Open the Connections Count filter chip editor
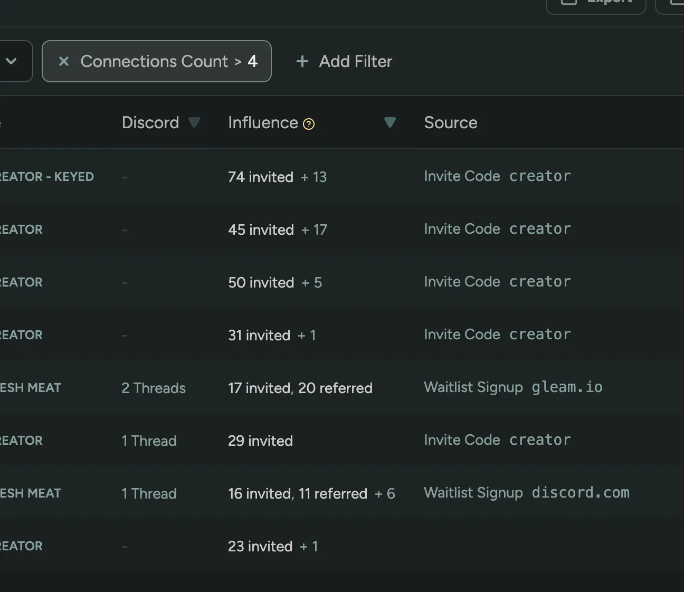 169,61
